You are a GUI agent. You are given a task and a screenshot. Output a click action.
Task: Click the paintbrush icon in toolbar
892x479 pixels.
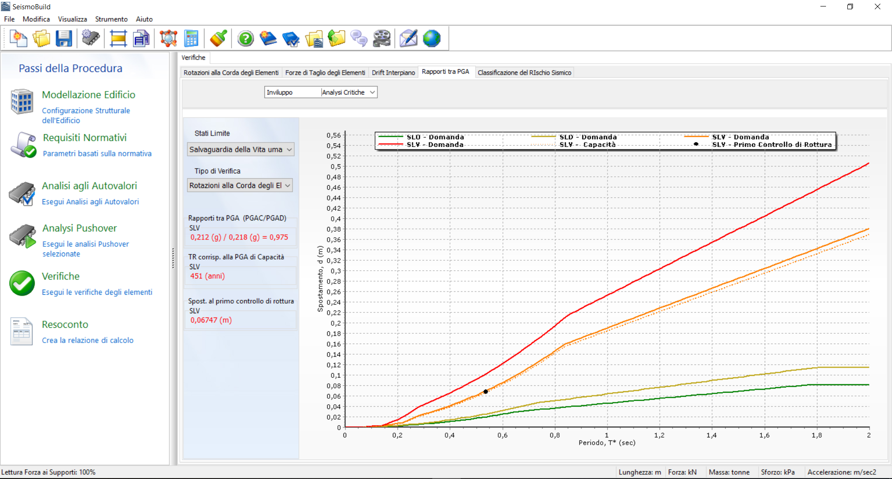[x=218, y=39]
